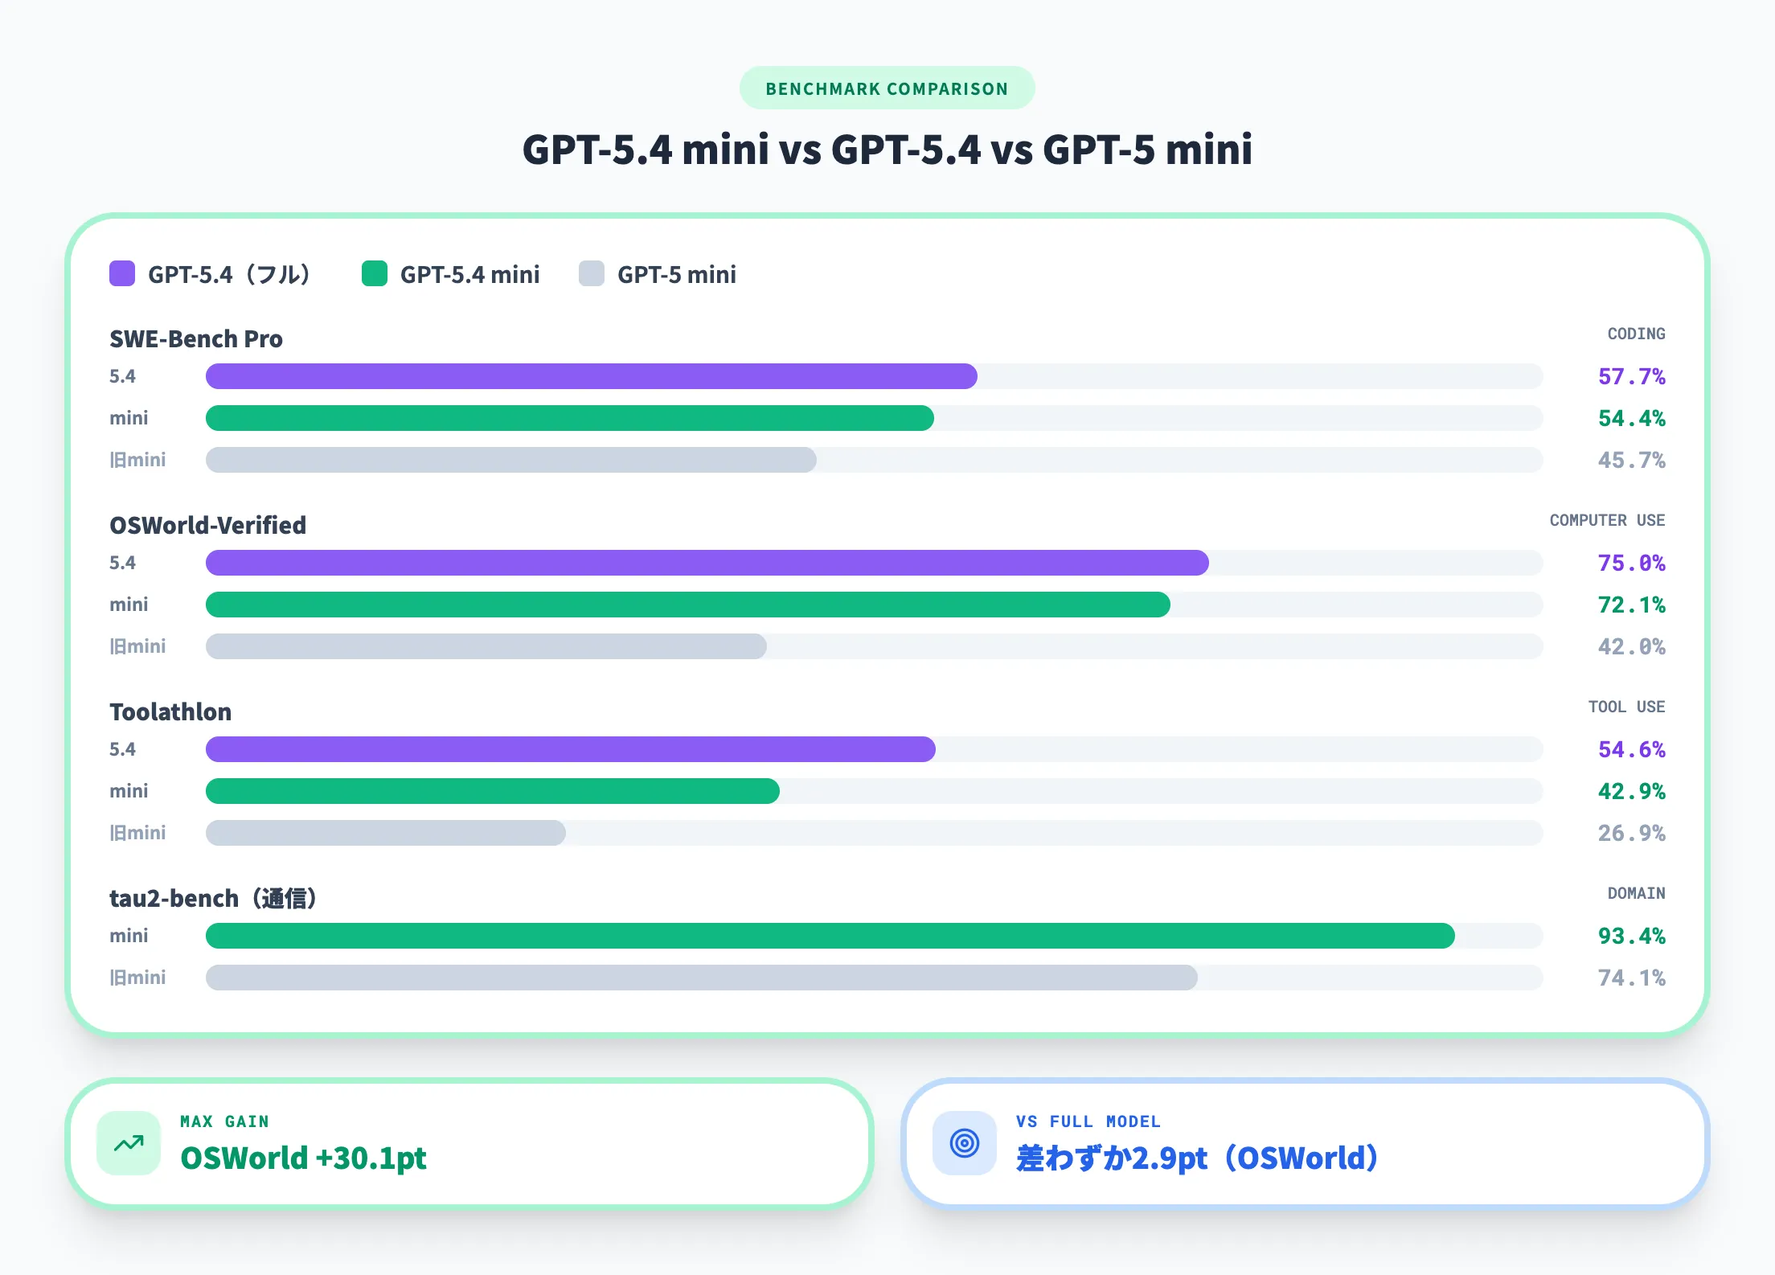Click the gray GPT-5 mini legend swatch
The height and width of the screenshot is (1275, 1775).
point(592,273)
